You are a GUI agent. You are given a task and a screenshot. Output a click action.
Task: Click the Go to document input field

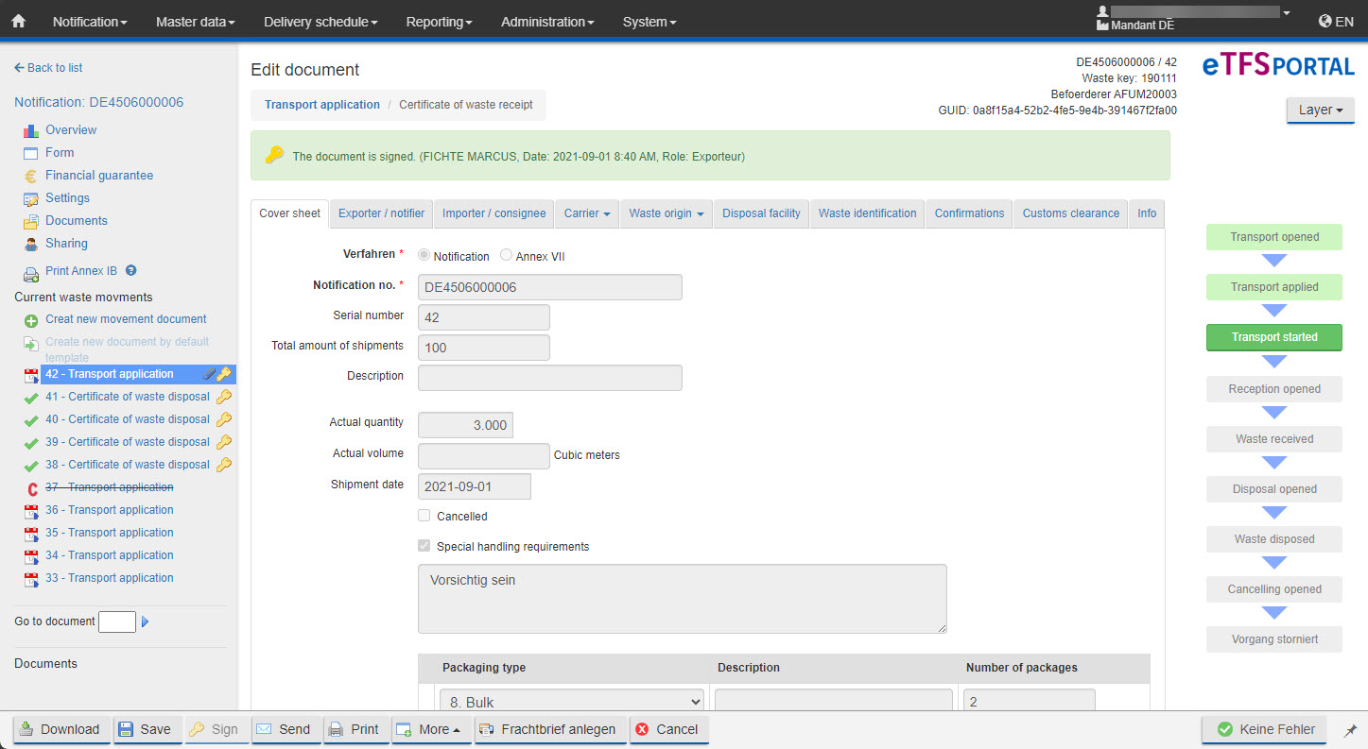click(x=117, y=621)
